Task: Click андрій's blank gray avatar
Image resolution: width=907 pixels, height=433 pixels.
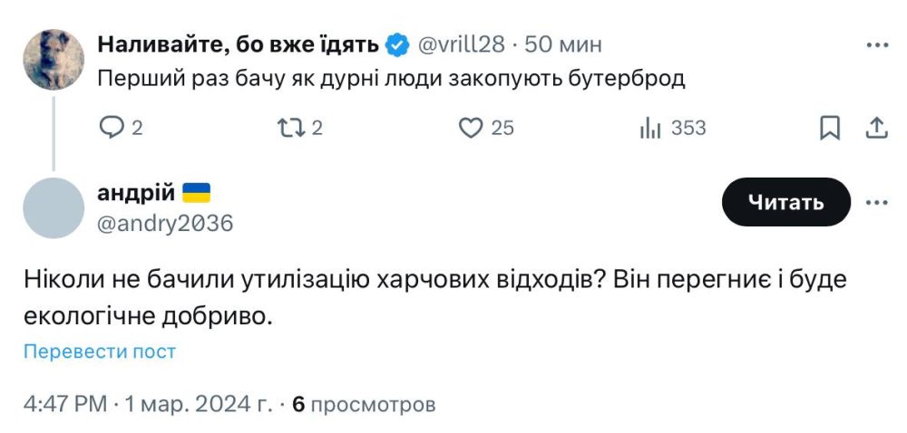Action: click(x=54, y=207)
